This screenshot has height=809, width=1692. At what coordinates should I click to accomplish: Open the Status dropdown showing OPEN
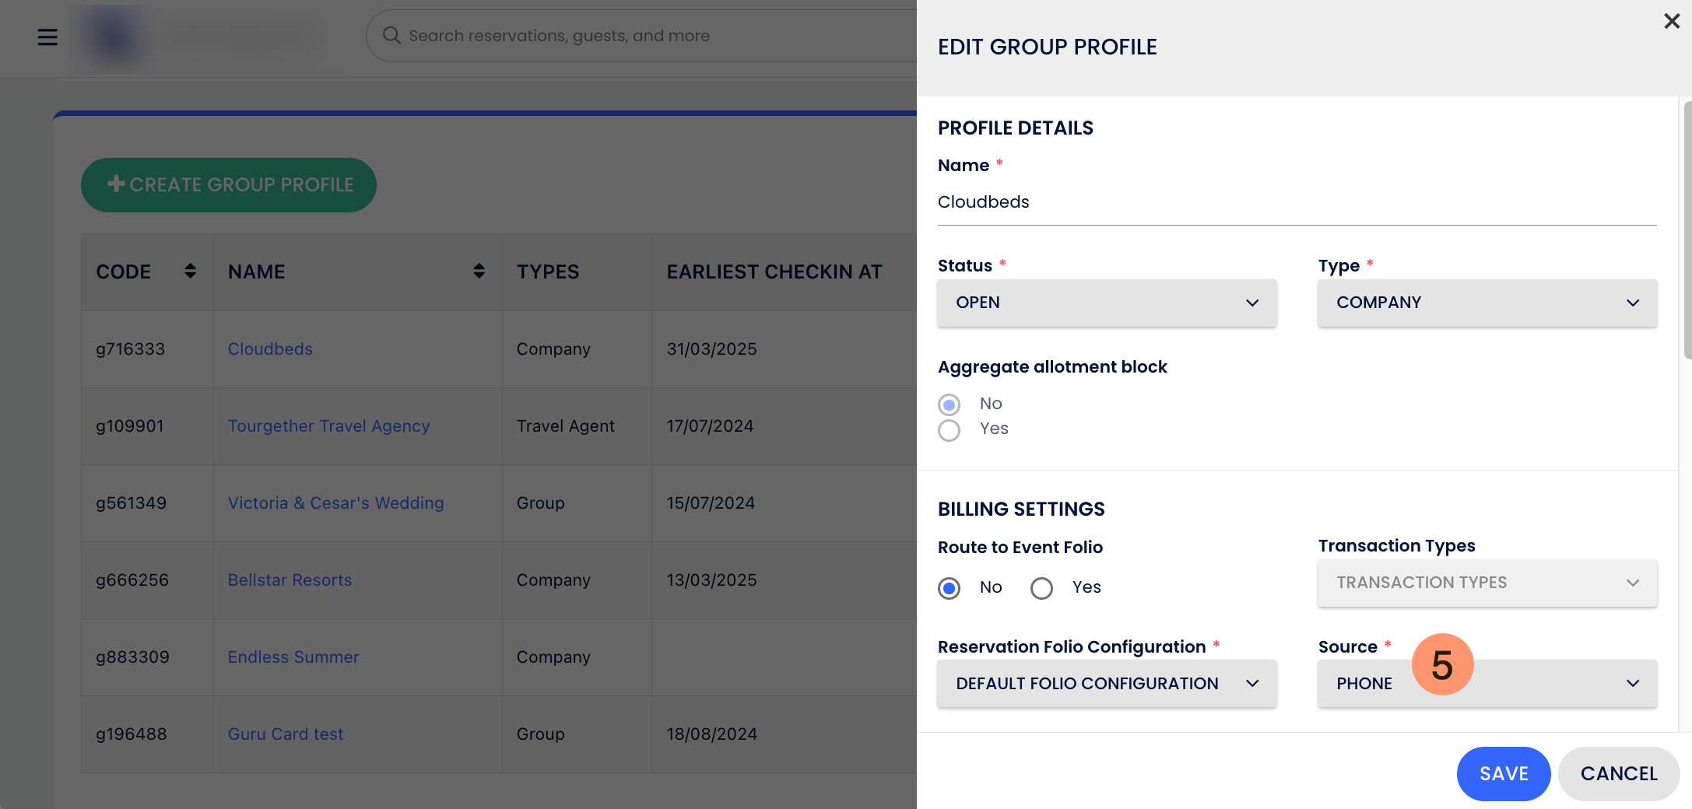[x=1107, y=303]
